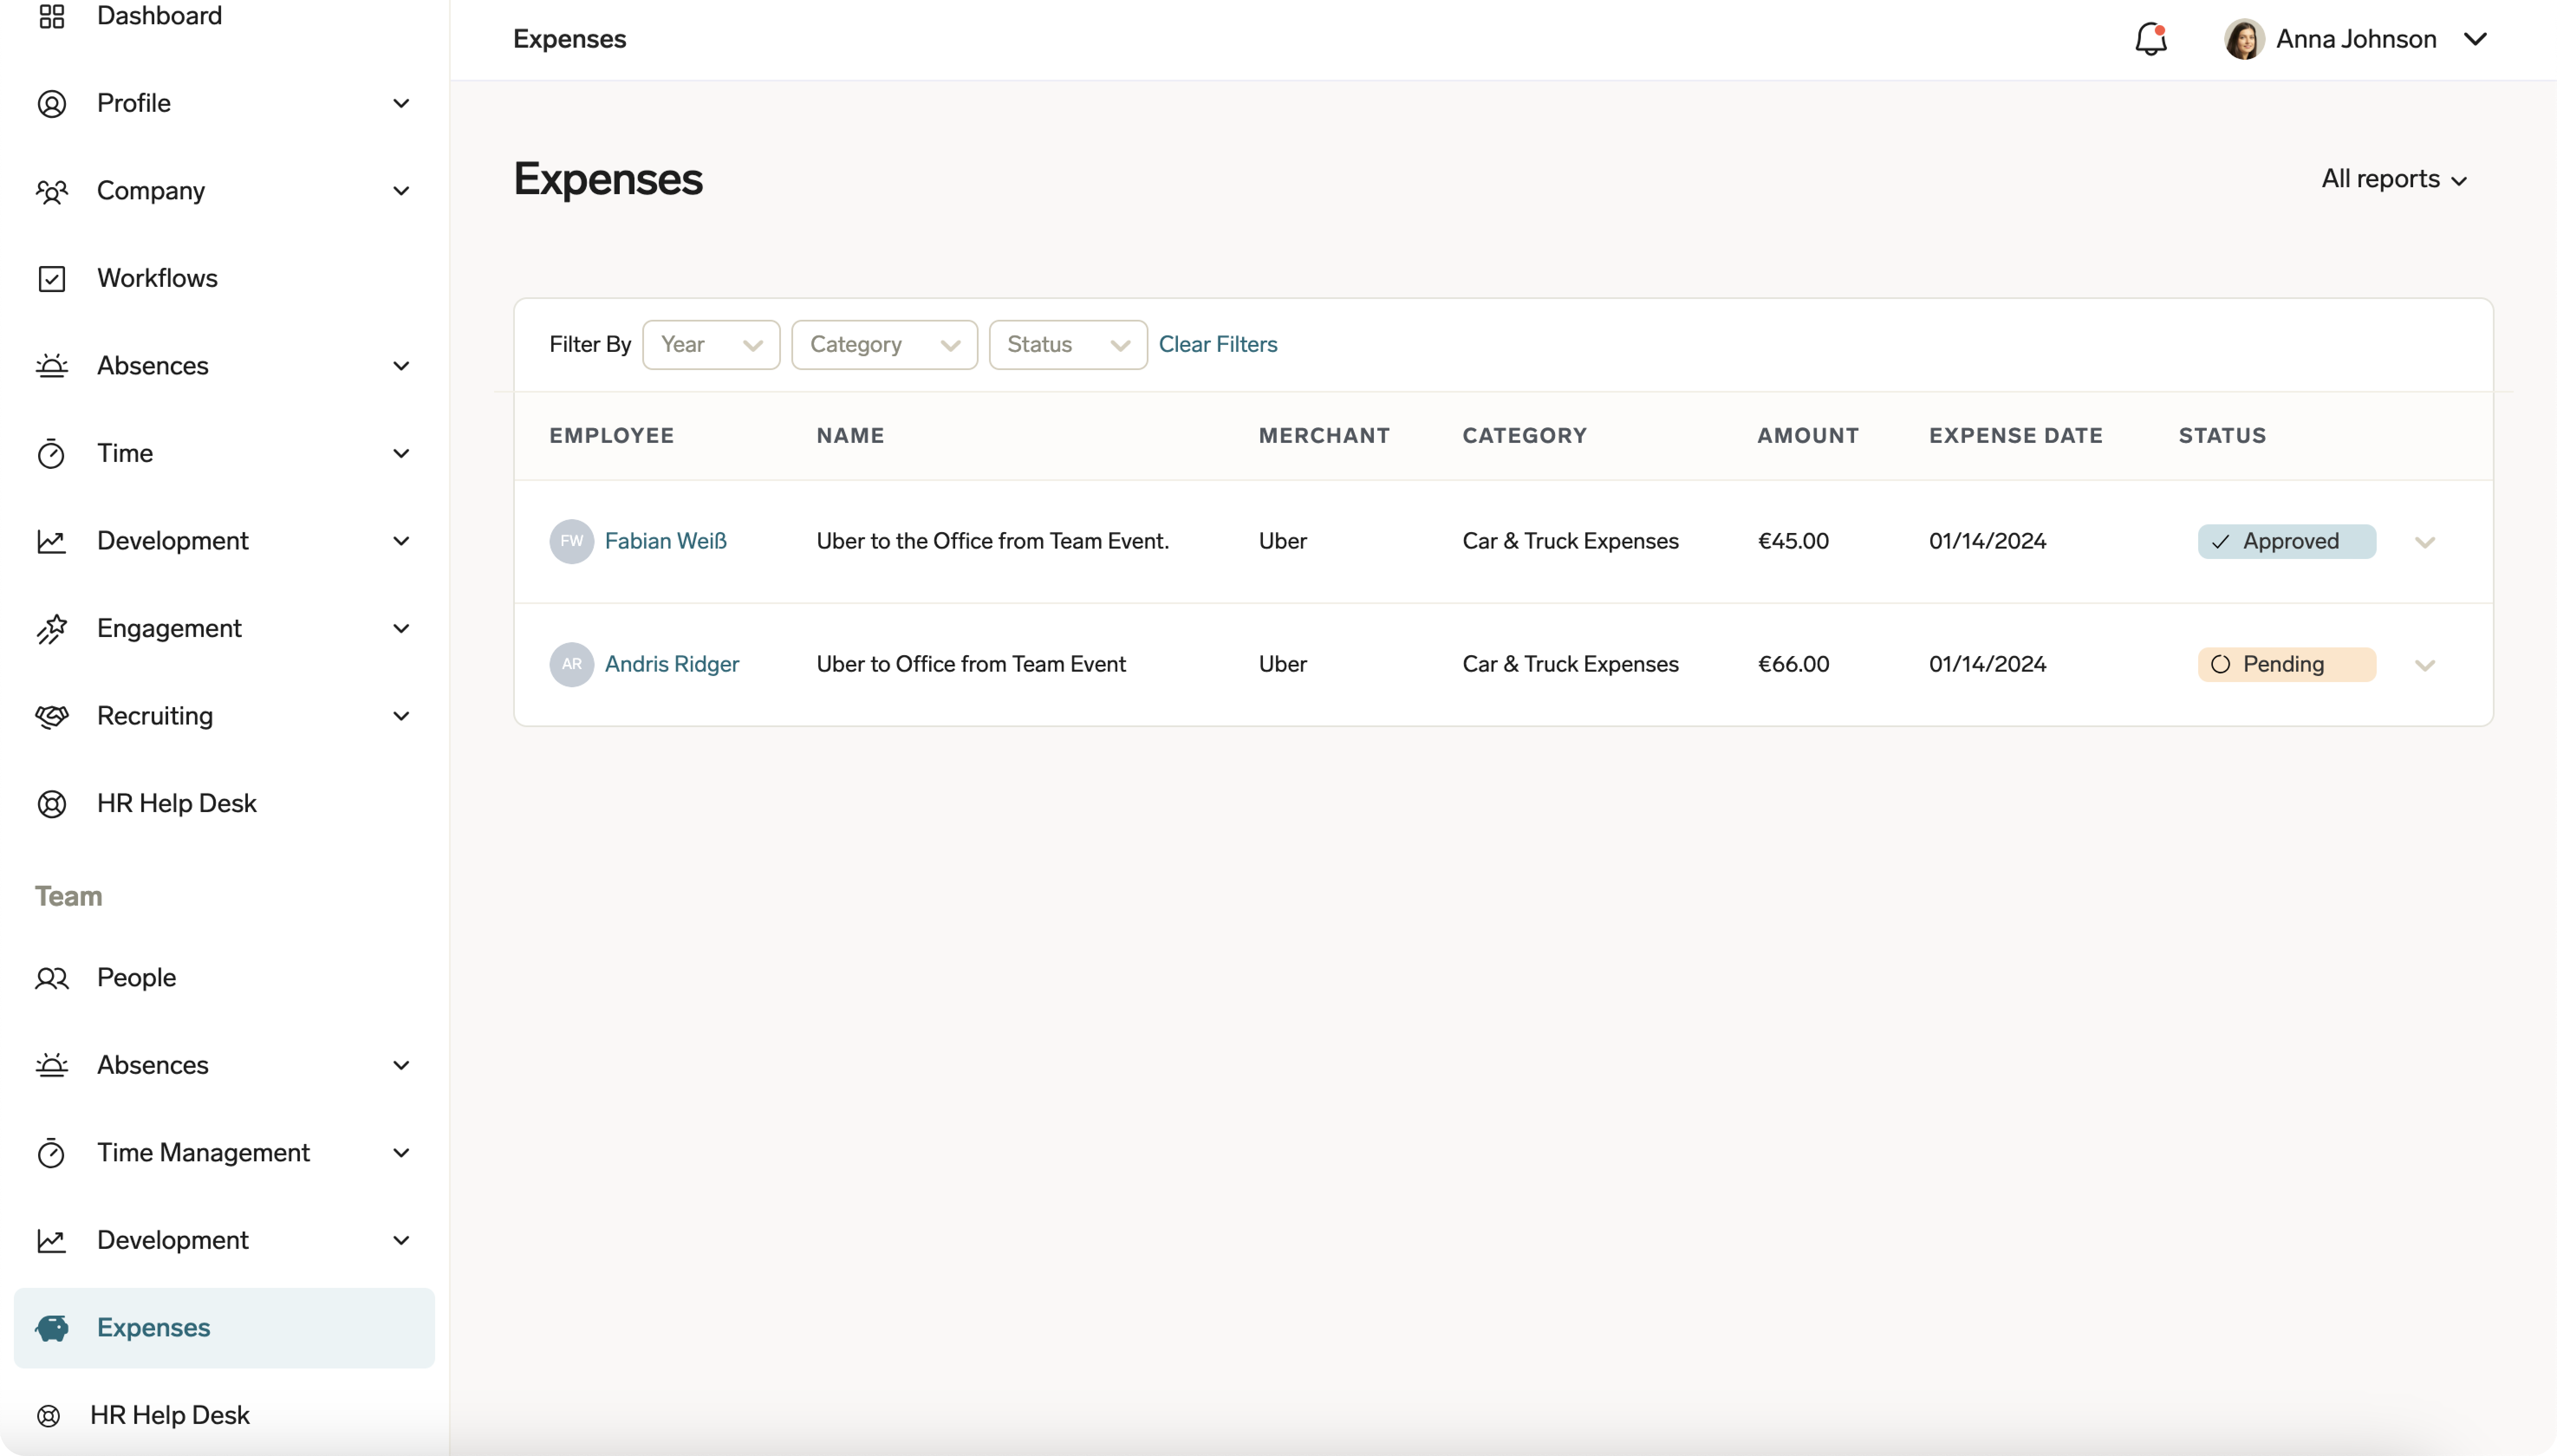Click the Approved status badge for Fabian Weiß
Image resolution: width=2557 pixels, height=1456 pixels.
(2287, 541)
